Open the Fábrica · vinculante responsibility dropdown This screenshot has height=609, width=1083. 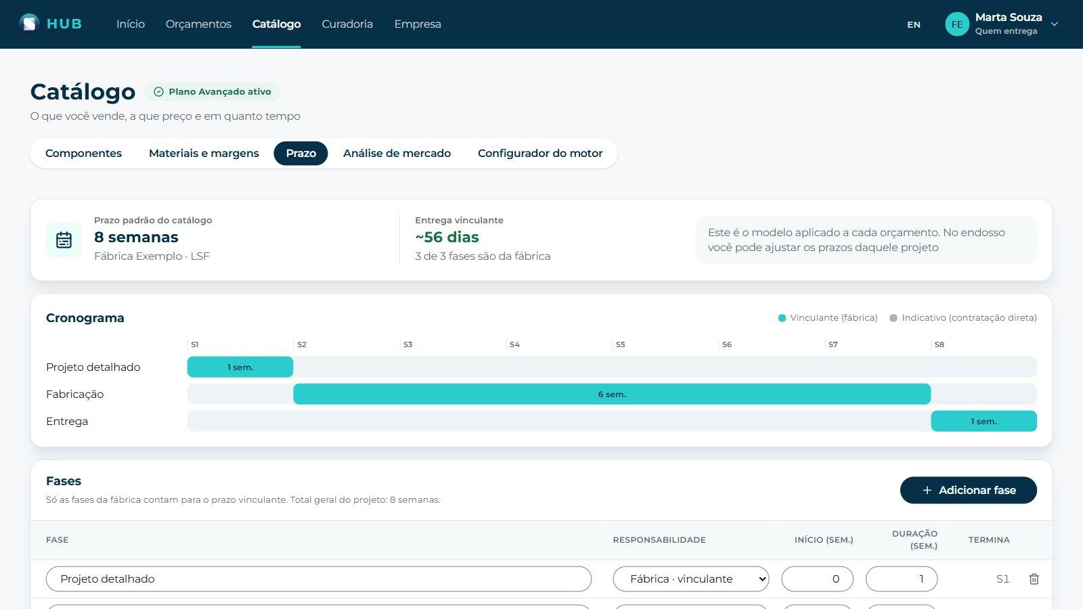point(691,579)
